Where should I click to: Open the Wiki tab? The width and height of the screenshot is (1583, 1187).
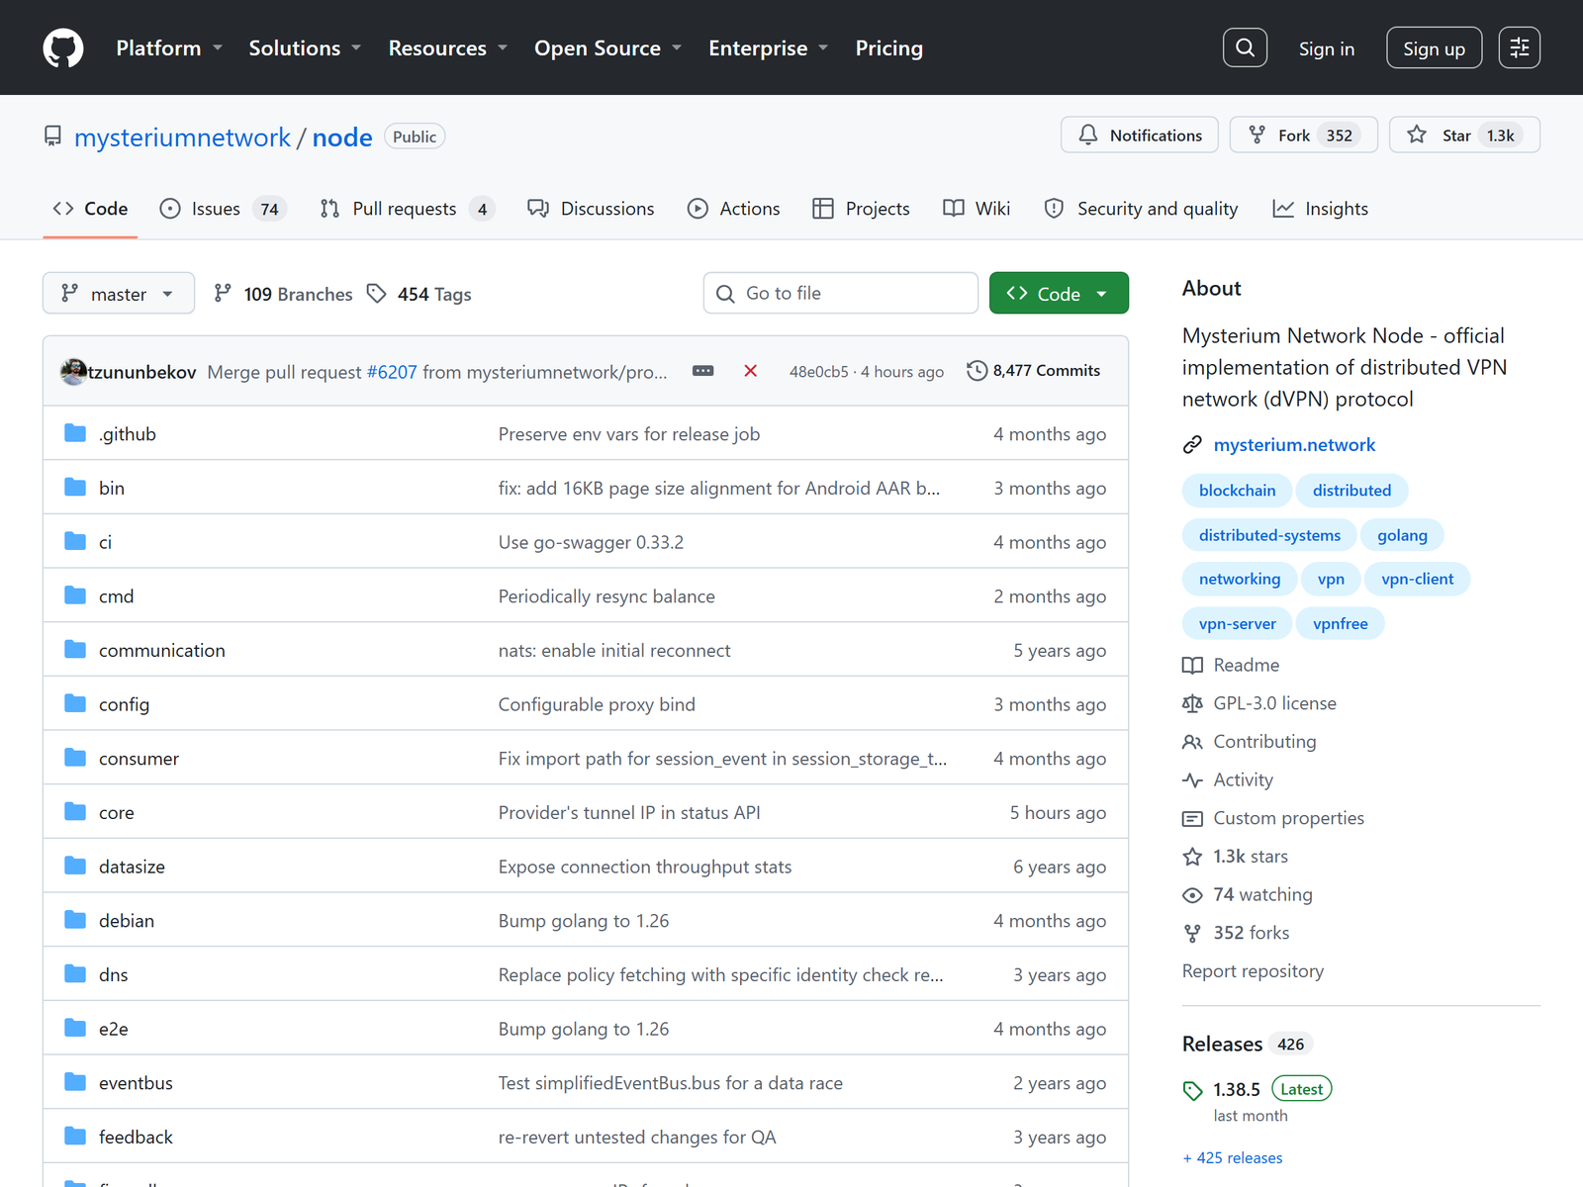pyautogui.click(x=977, y=209)
